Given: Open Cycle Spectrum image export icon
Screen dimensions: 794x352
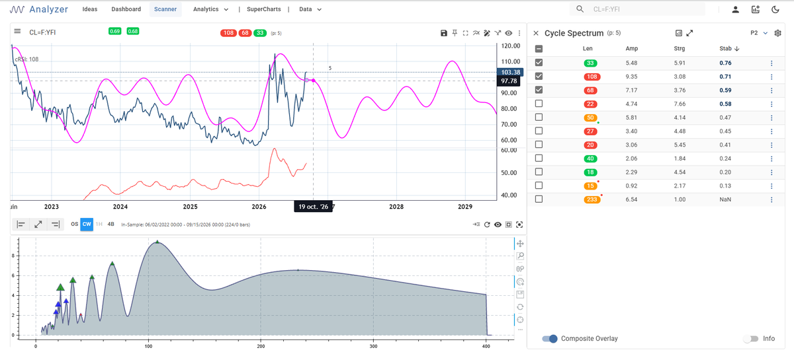Looking at the screenshot, I should point(678,33).
